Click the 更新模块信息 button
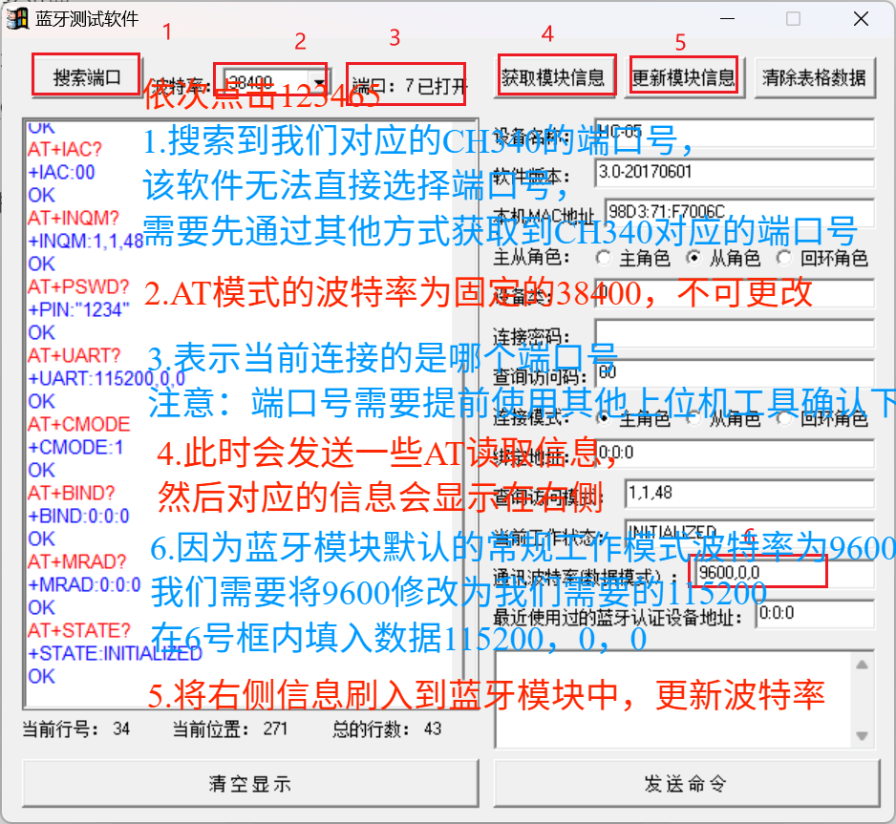The width and height of the screenshot is (896, 824). (684, 77)
